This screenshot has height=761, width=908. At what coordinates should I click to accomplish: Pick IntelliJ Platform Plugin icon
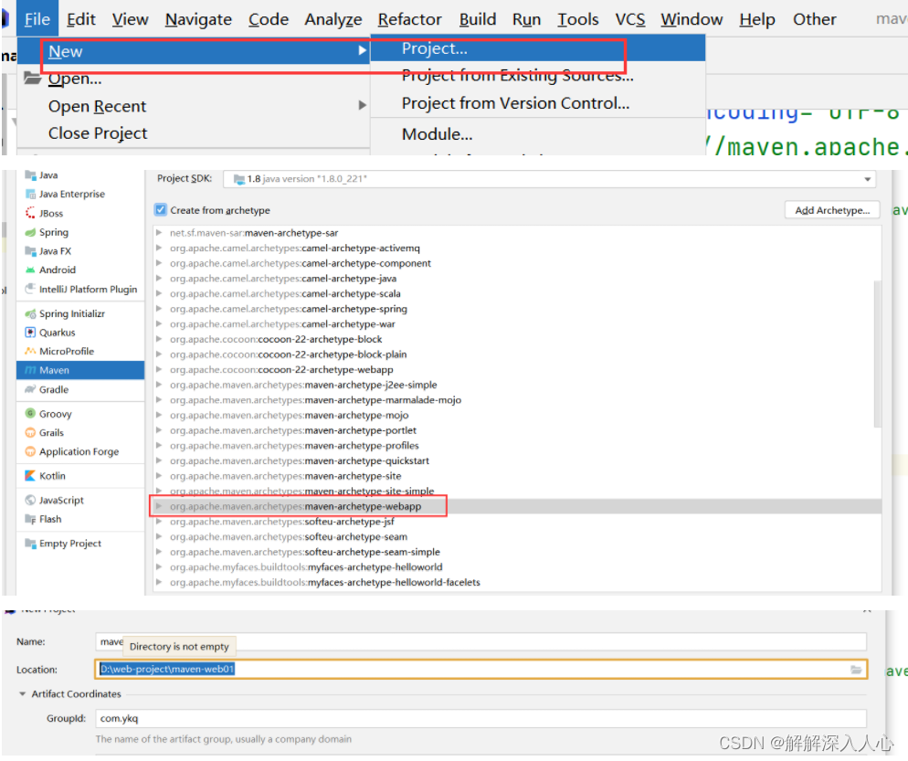pyautogui.click(x=30, y=289)
